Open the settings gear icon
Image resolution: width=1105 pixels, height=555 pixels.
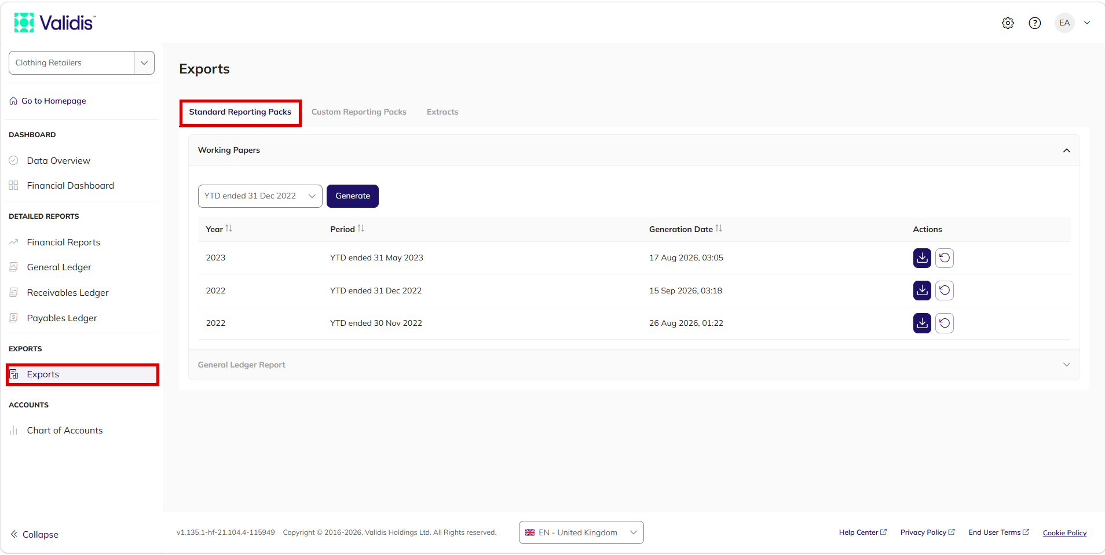coord(1008,23)
